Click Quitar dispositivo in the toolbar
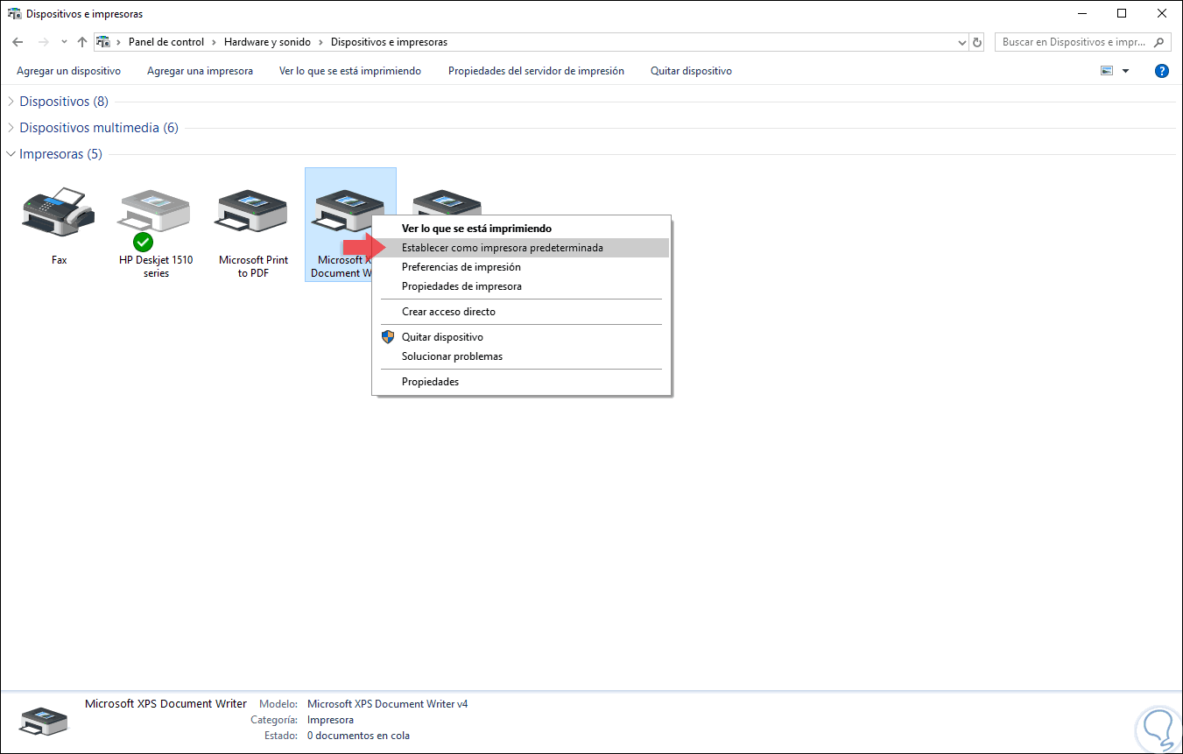The image size is (1183, 754). coord(691,71)
